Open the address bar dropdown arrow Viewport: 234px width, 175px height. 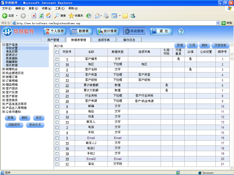coord(218,23)
